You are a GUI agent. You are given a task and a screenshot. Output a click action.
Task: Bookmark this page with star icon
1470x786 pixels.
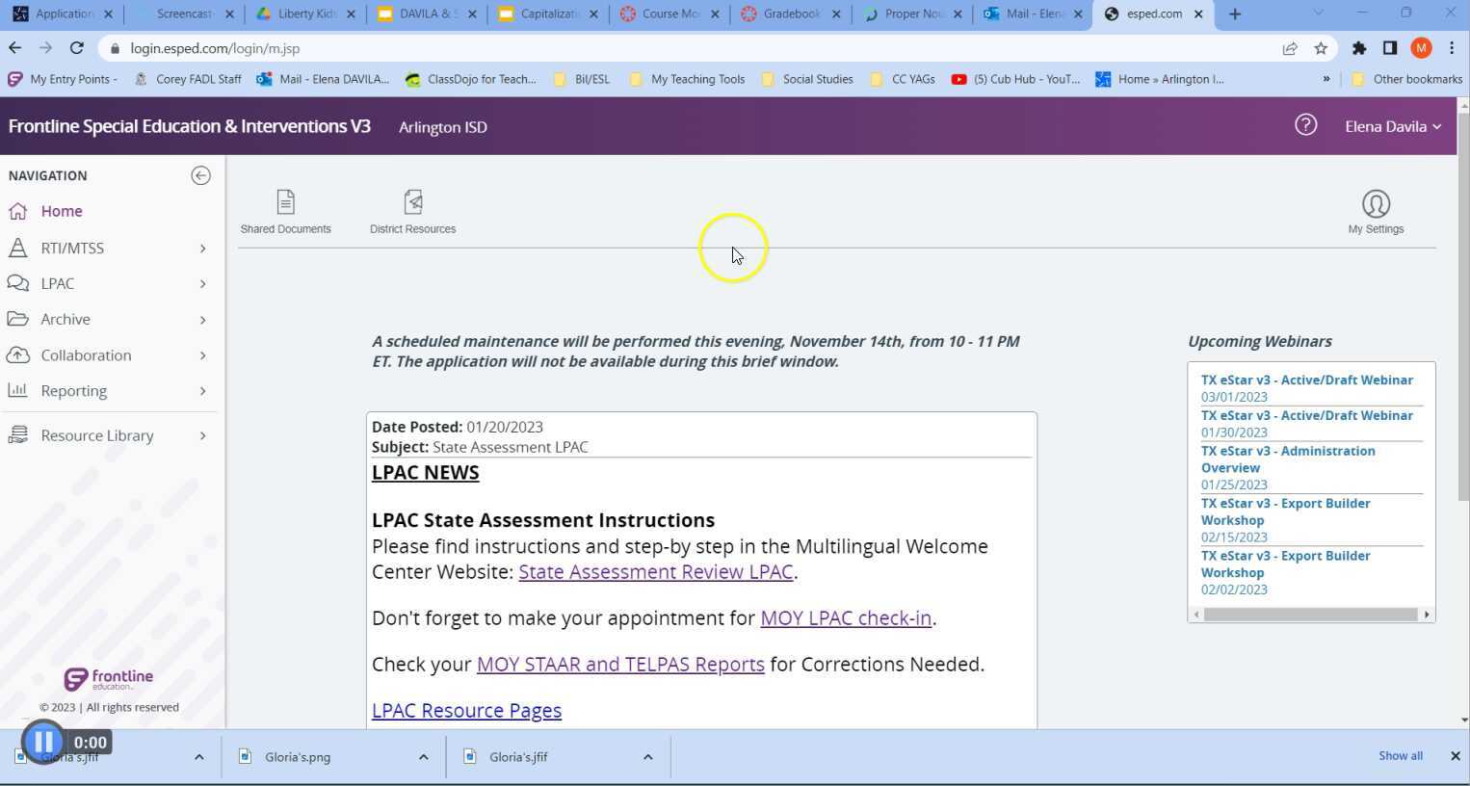1321,48
